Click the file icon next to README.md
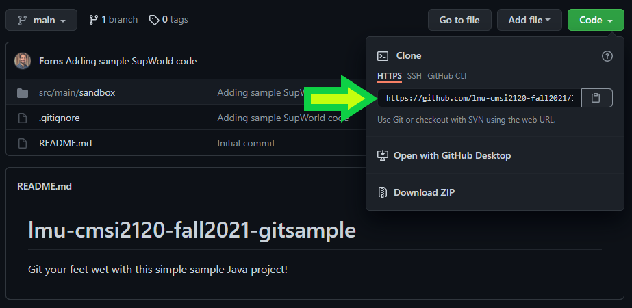The image size is (632, 308). [x=23, y=143]
